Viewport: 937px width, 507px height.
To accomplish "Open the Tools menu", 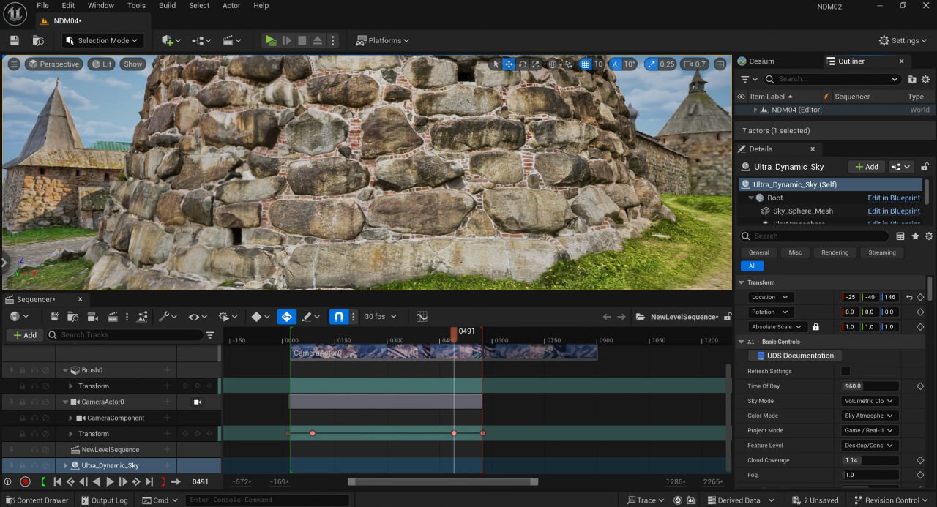I will [136, 5].
